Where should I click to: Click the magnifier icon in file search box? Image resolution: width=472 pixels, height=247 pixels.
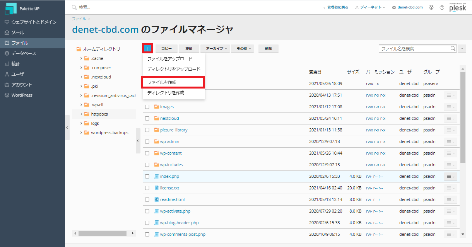click(x=453, y=49)
